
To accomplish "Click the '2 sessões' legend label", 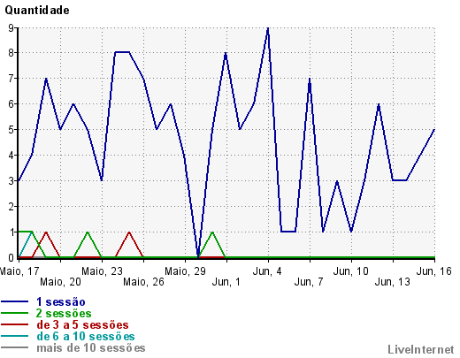I will pos(64,313).
